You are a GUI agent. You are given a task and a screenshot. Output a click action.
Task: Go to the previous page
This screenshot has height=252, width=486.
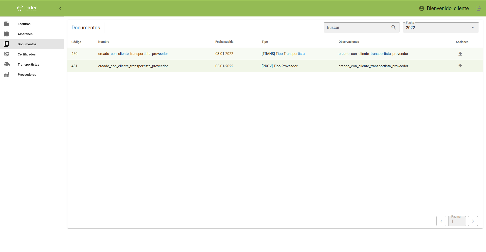(x=441, y=221)
